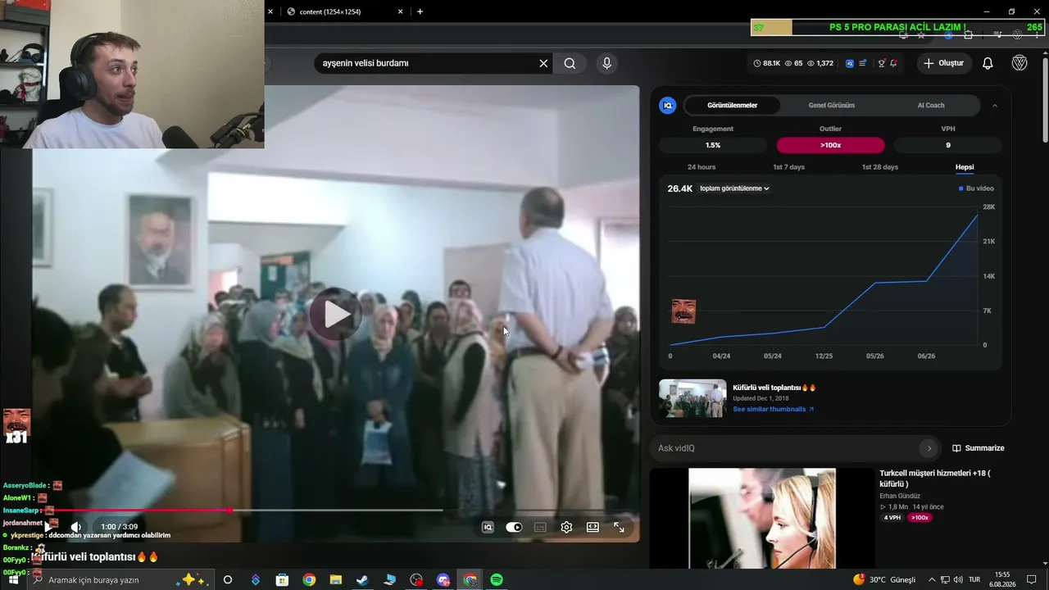Toggle autoplay switch in the player
The image size is (1049, 590).
[514, 527]
